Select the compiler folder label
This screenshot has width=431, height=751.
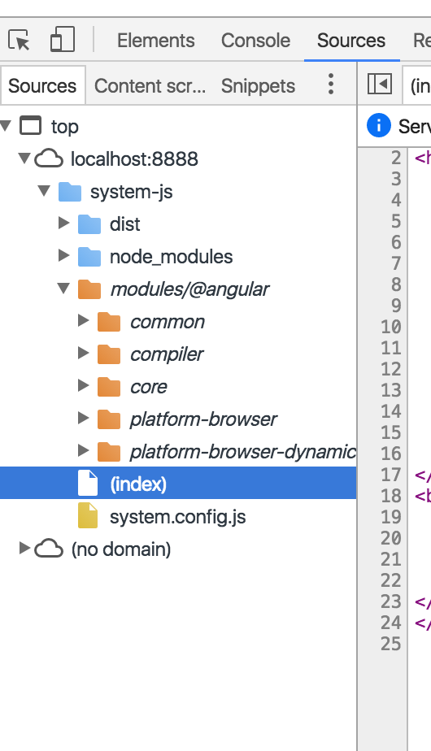pyautogui.click(x=167, y=354)
